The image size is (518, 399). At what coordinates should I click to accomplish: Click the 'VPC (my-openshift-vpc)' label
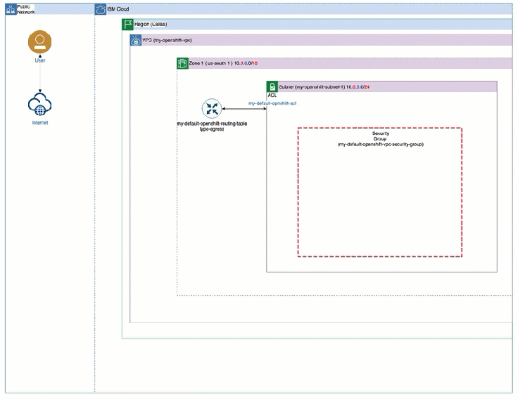pos(168,40)
